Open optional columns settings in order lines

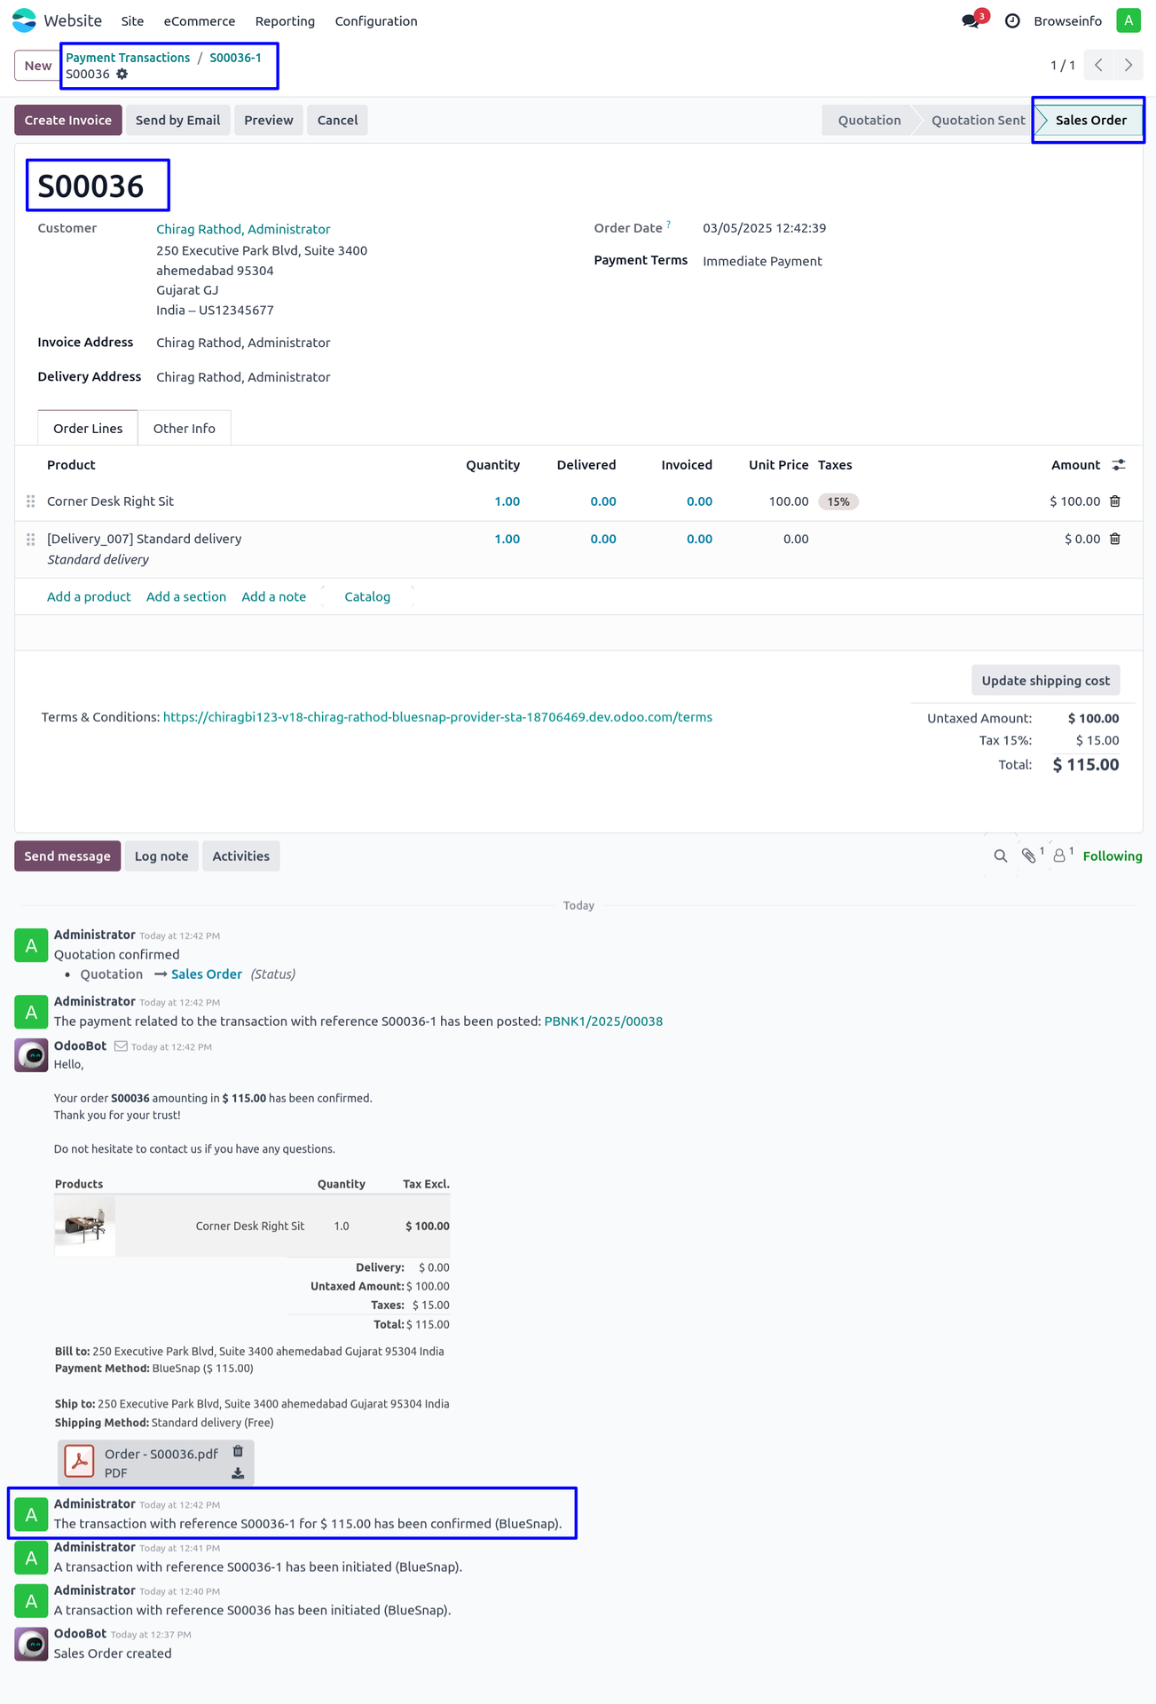[1119, 465]
